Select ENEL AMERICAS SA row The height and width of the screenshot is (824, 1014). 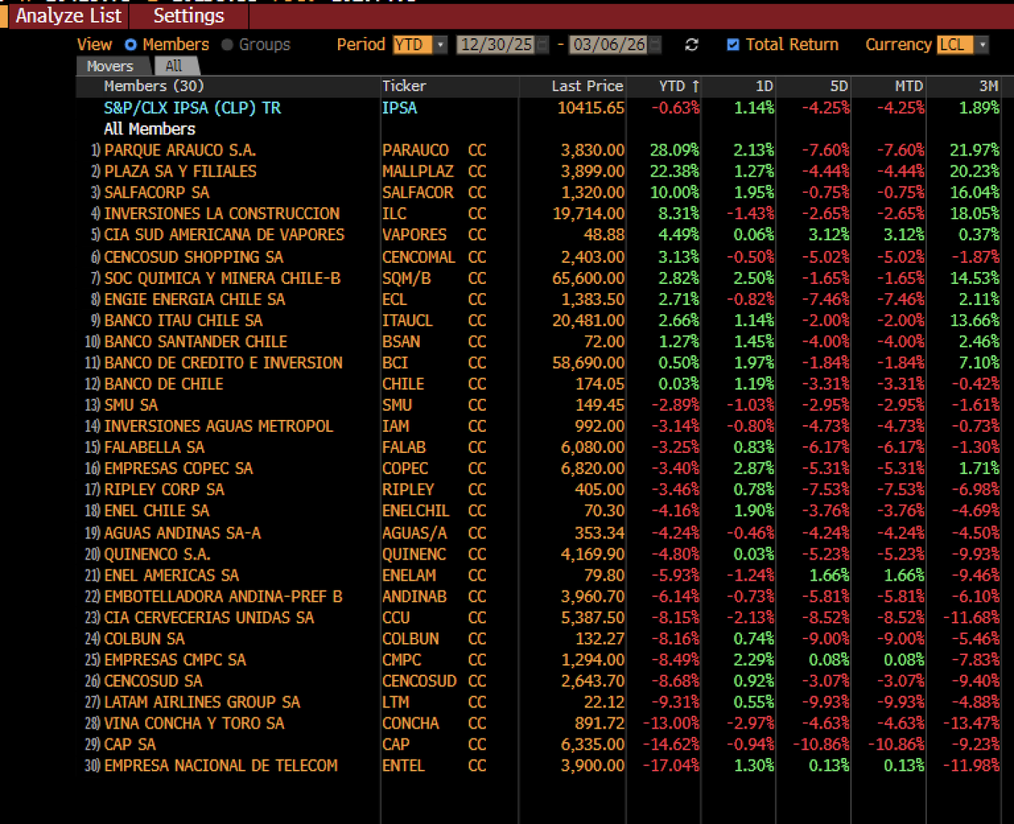pyautogui.click(x=539, y=576)
